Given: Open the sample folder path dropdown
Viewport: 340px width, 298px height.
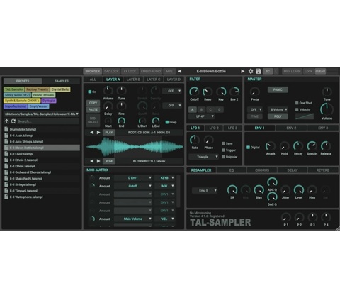Looking at the screenshot, I should pyautogui.click(x=42, y=114).
